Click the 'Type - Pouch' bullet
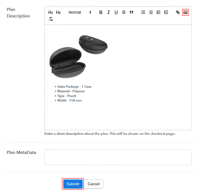 pyautogui.click(x=67, y=96)
